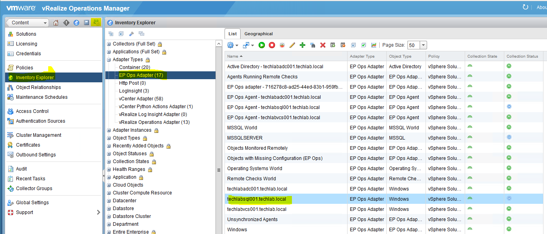Go to the Home navigation icon
The width and height of the screenshot is (547, 234).
pos(56,23)
